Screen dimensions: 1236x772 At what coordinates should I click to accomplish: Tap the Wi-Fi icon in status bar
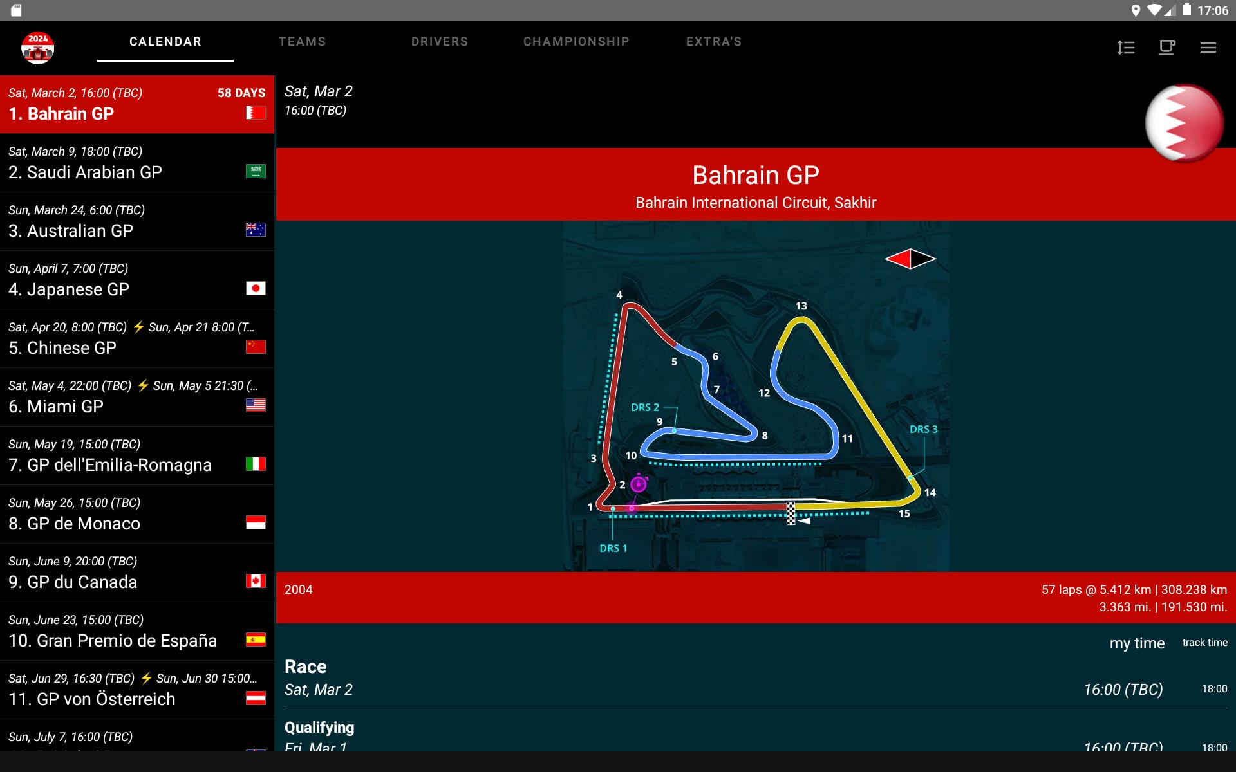[x=1154, y=10]
